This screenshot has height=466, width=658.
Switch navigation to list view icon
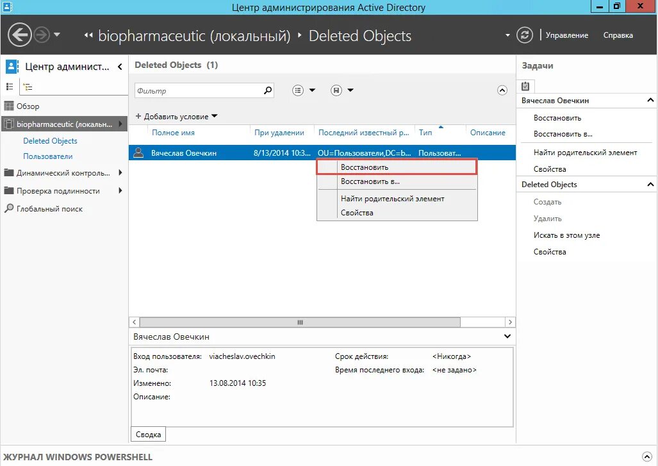point(10,87)
